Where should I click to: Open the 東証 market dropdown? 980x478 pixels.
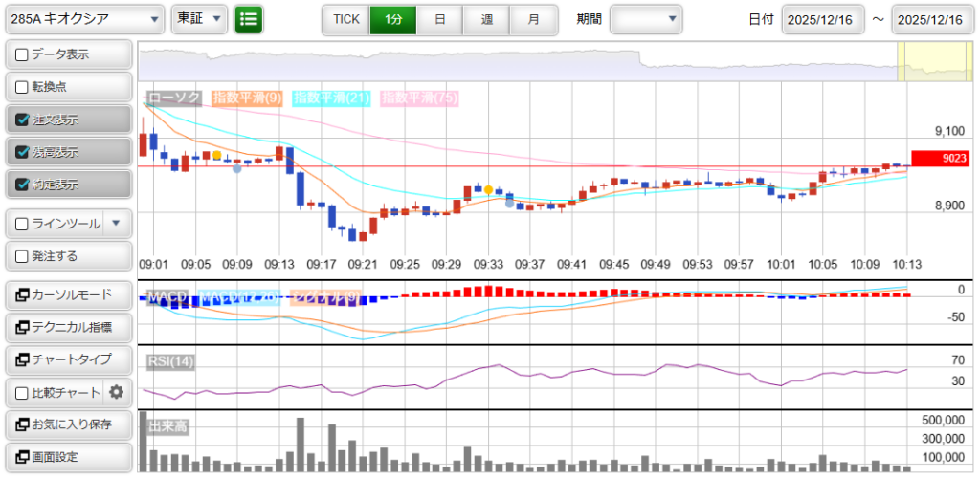click(x=200, y=19)
